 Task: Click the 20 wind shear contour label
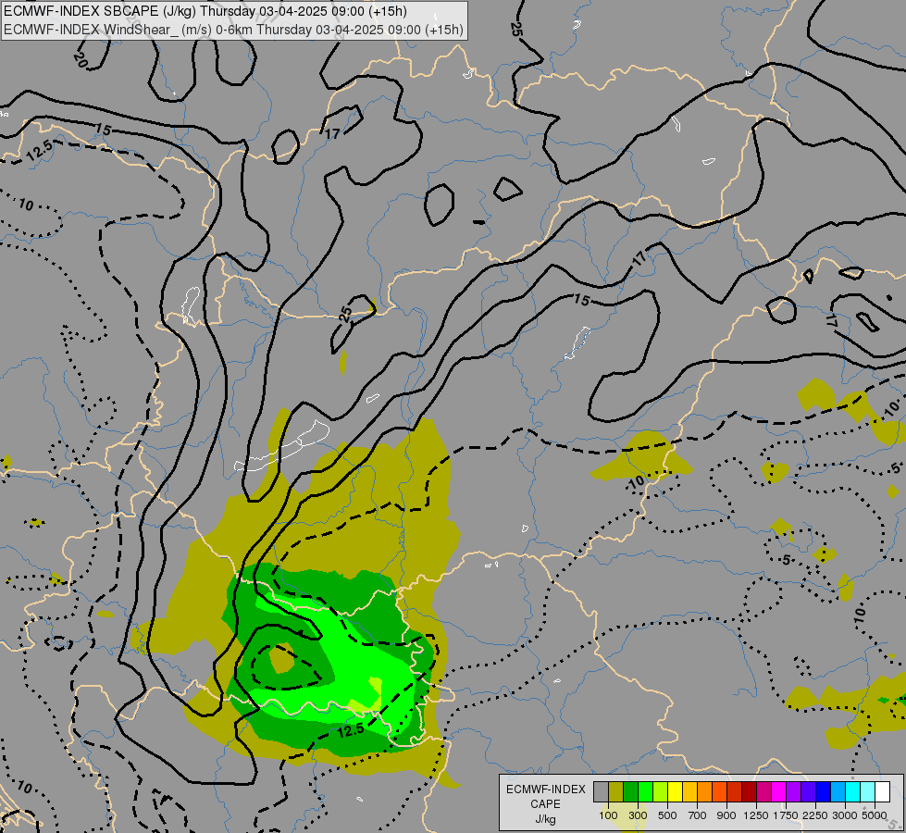tap(81, 59)
